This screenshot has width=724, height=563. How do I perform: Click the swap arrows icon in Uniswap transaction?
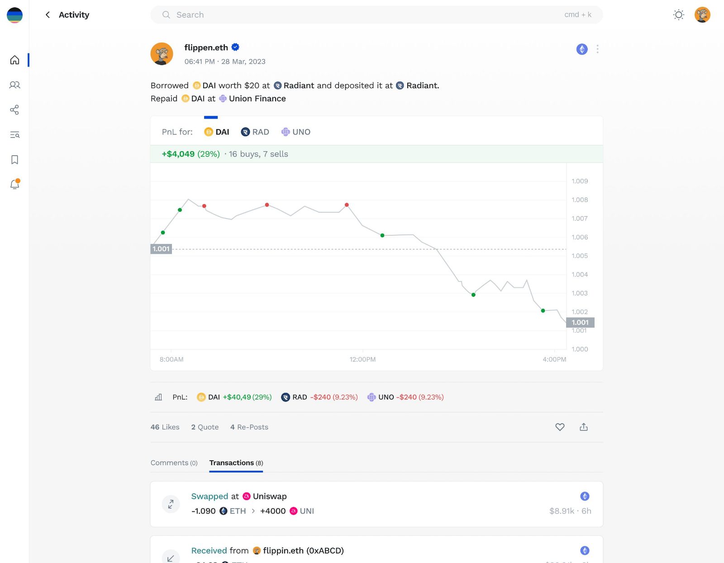171,504
